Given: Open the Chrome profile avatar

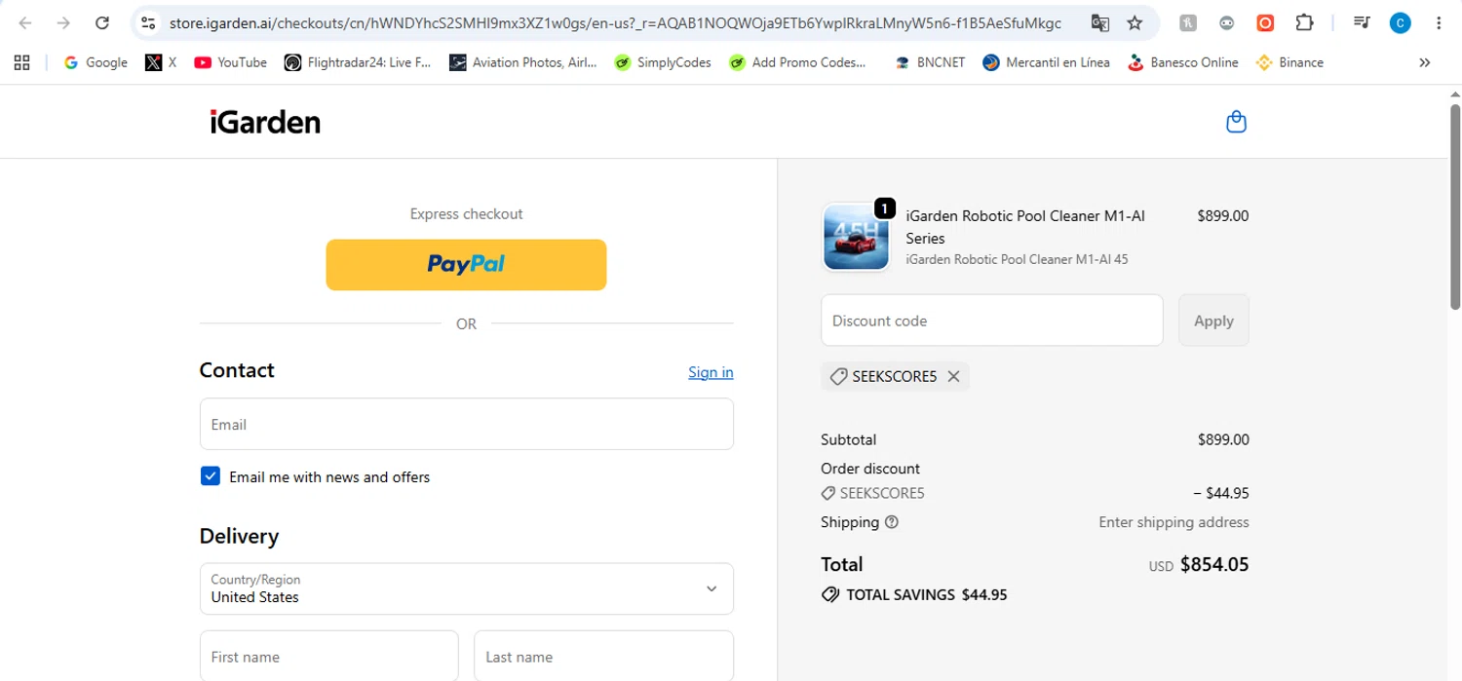Looking at the screenshot, I should 1401,22.
